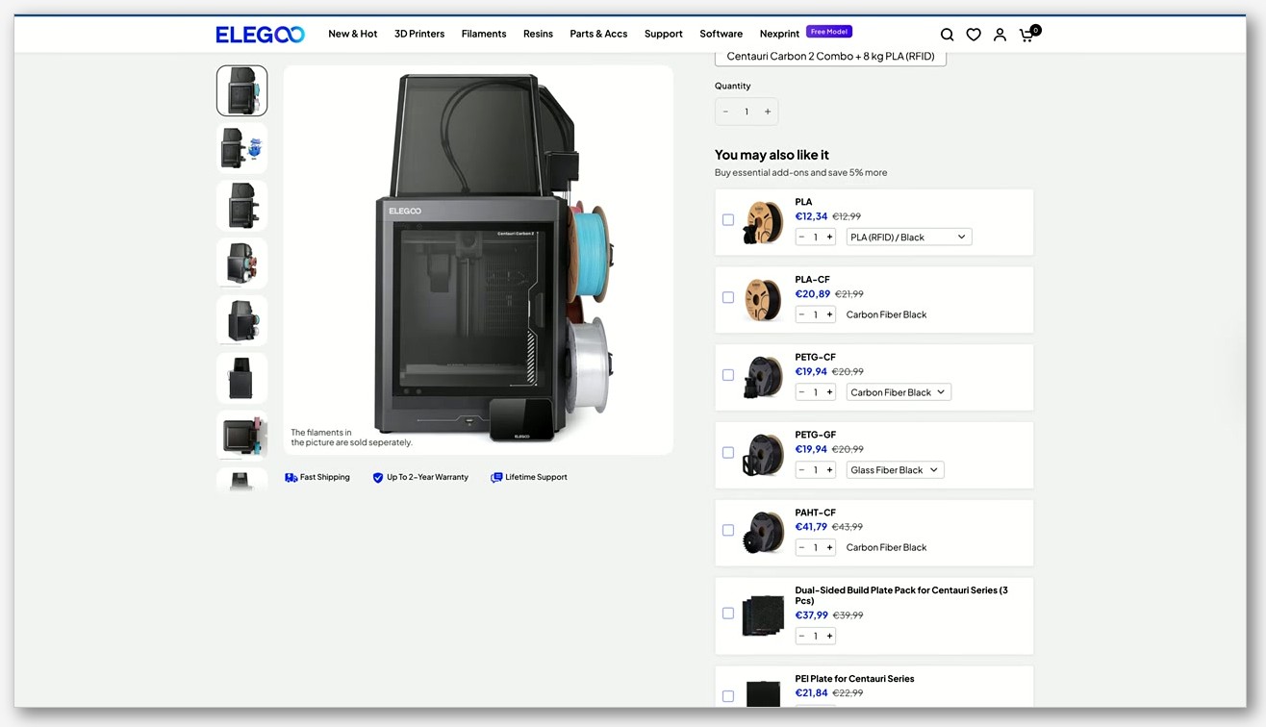Image resolution: width=1266 pixels, height=727 pixels.
Task: Open the Software menu
Action: tap(722, 34)
